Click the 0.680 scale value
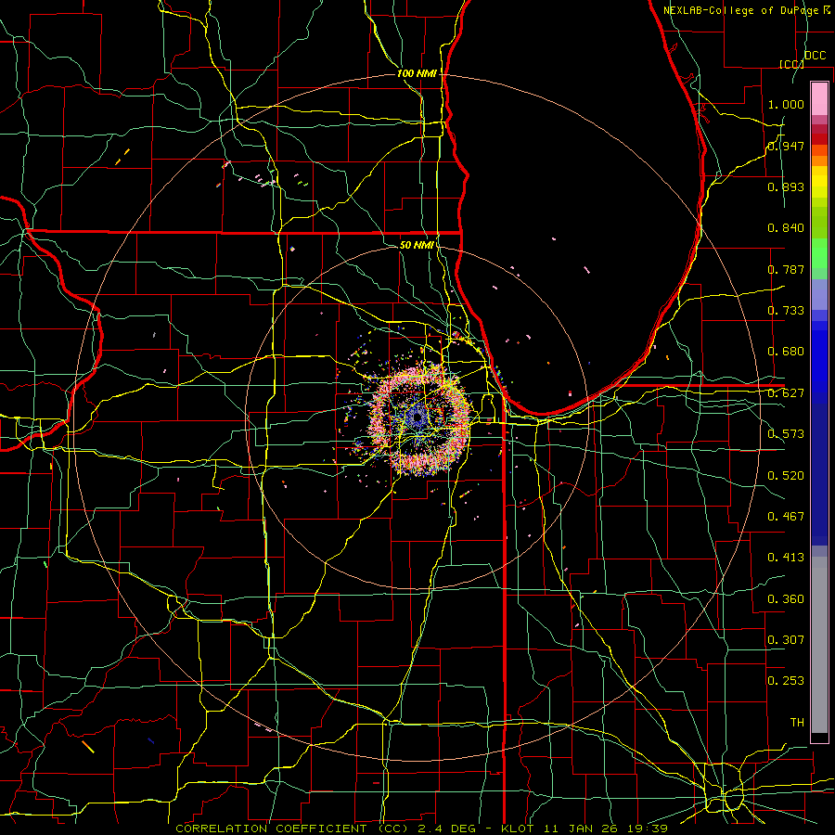The width and height of the screenshot is (835, 835). [786, 352]
